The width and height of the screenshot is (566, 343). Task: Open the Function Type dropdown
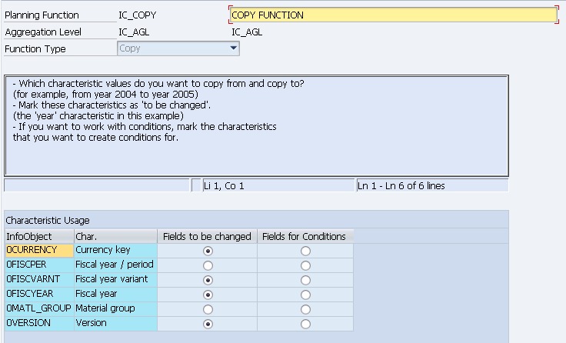click(234, 48)
